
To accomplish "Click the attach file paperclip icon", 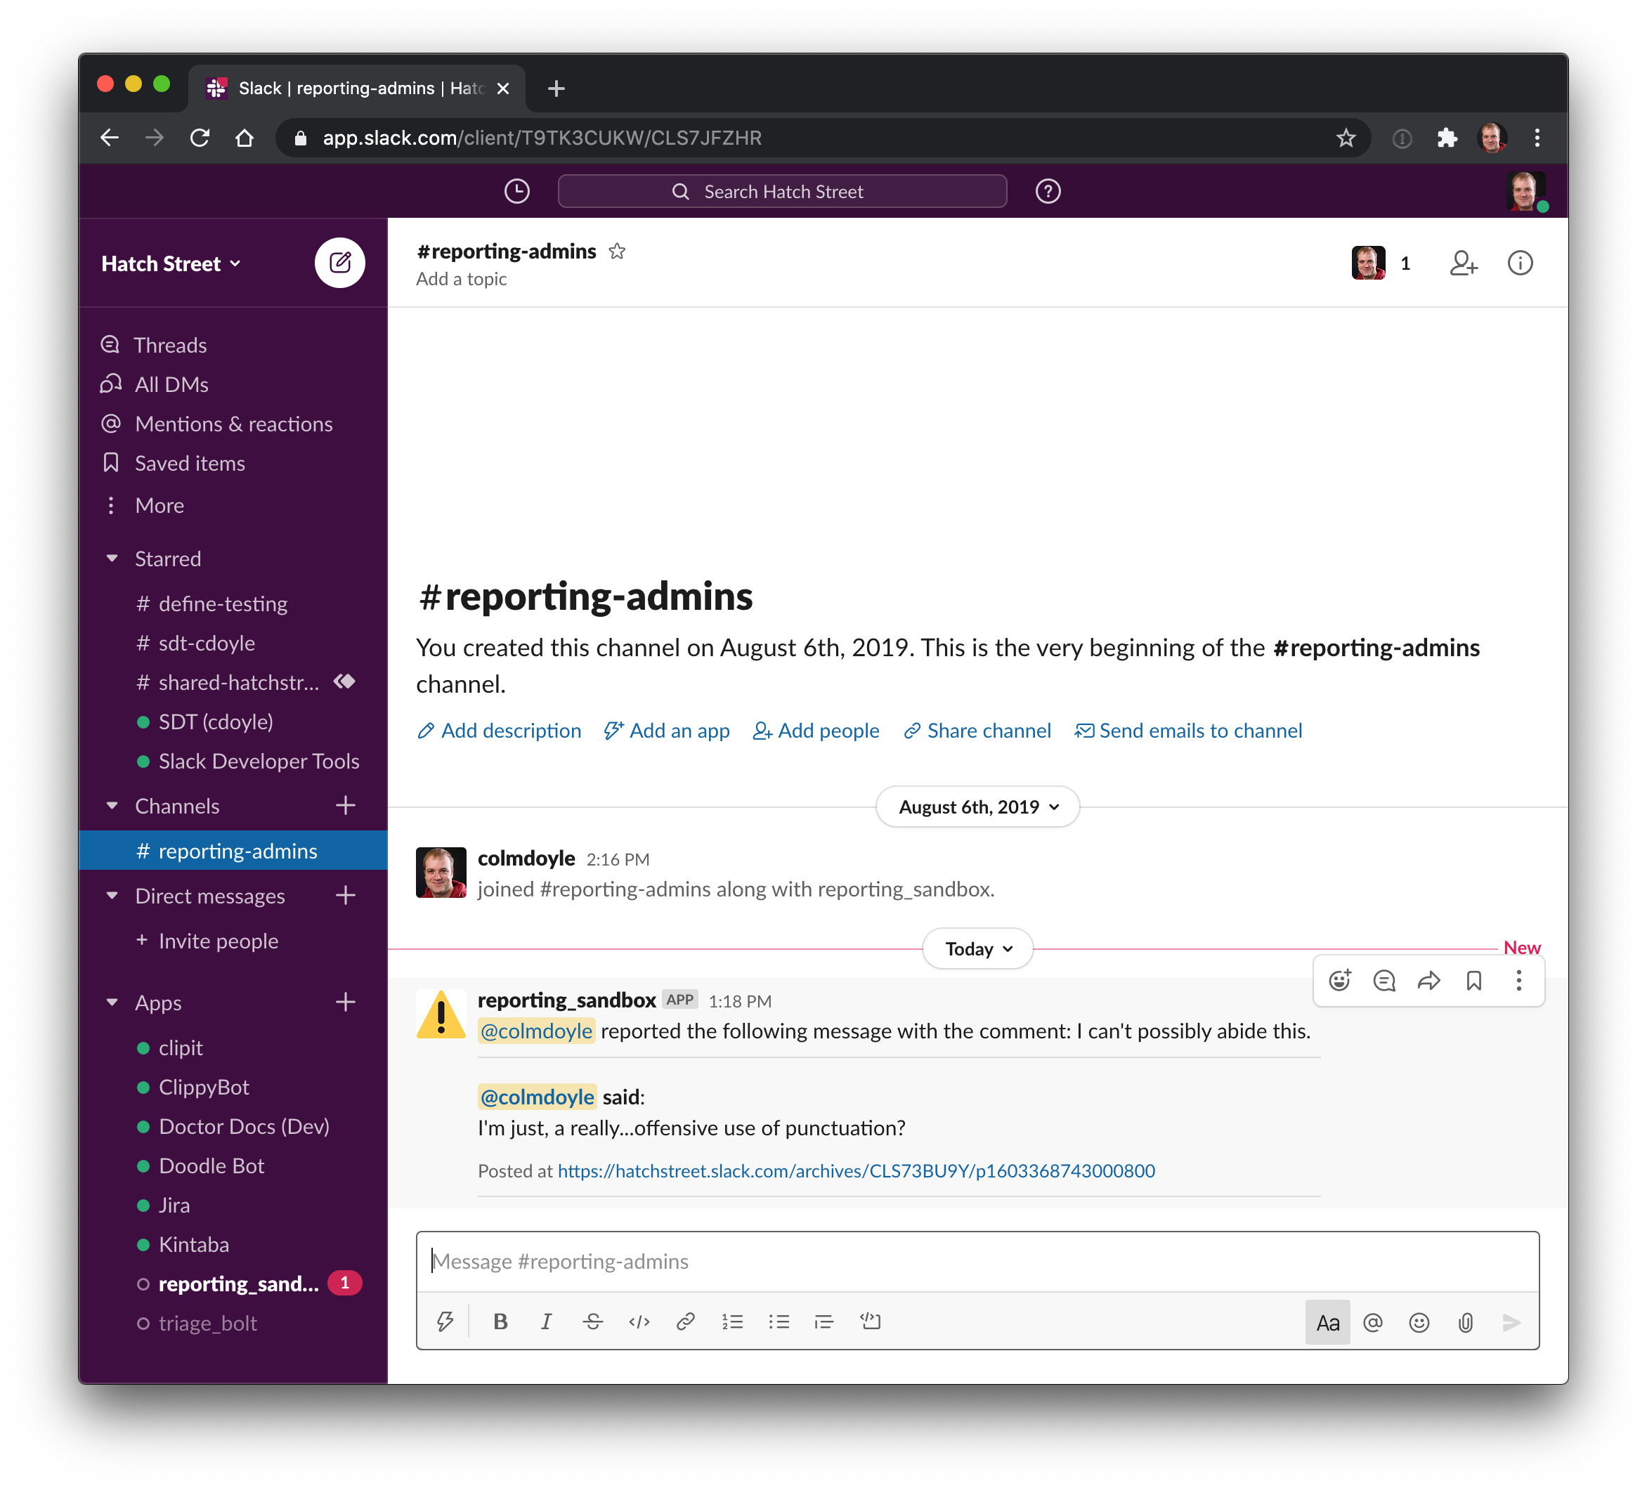I will coord(1465,1322).
